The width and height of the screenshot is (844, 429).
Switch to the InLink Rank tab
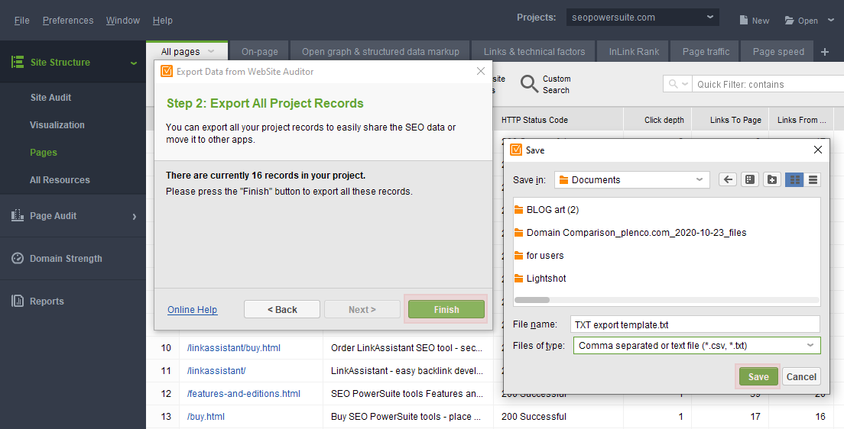pos(634,52)
